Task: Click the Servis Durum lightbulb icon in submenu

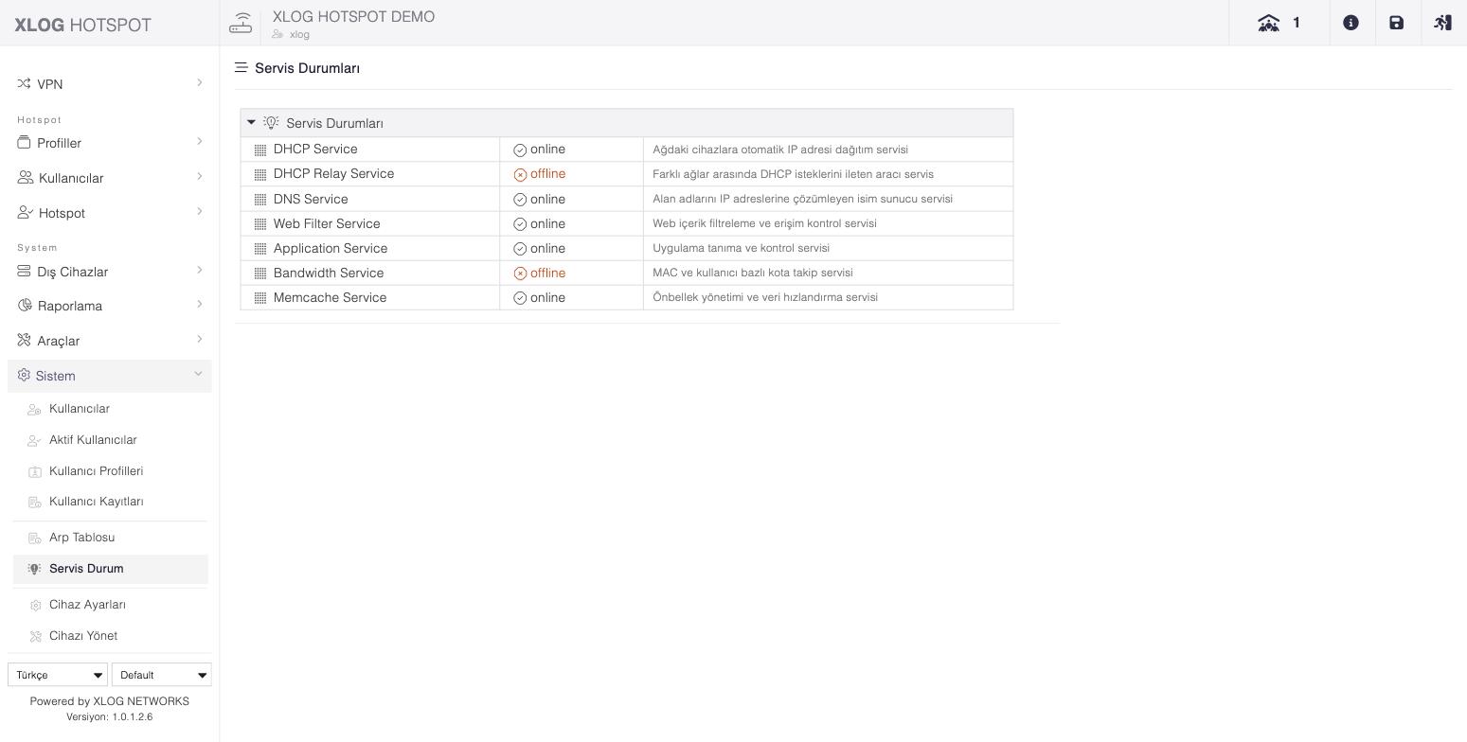Action: (35, 569)
